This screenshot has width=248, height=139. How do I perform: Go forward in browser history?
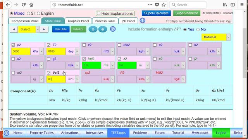click(16, 5)
